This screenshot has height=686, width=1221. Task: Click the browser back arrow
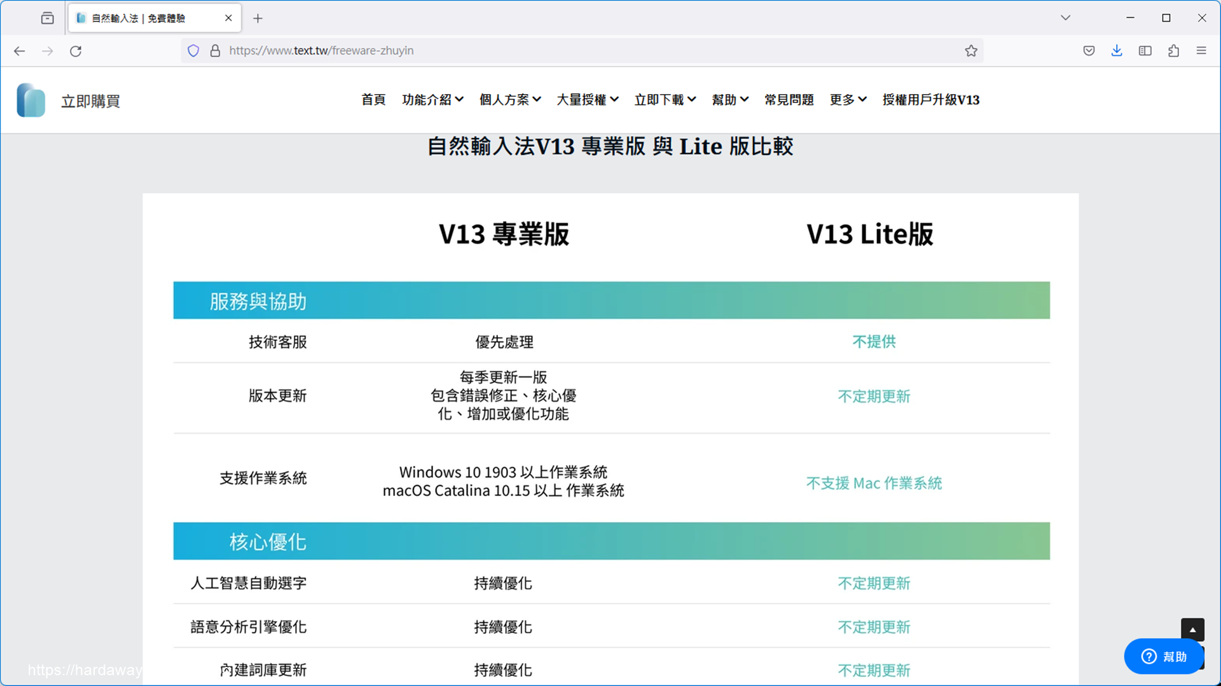pyautogui.click(x=20, y=51)
